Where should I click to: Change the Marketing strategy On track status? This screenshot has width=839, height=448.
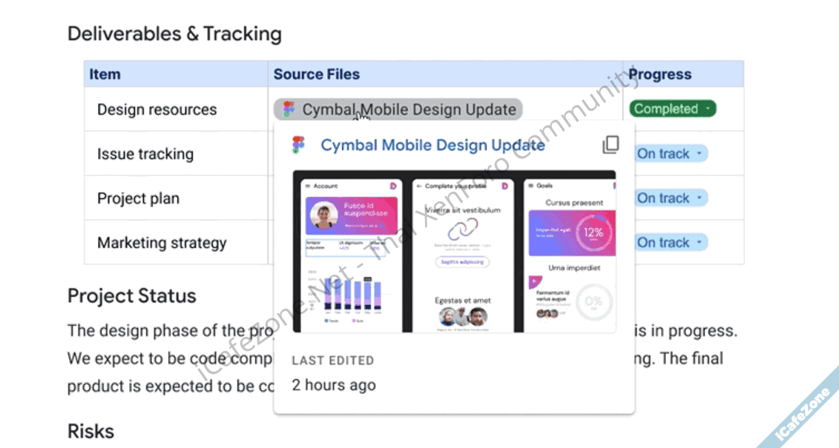coord(671,243)
